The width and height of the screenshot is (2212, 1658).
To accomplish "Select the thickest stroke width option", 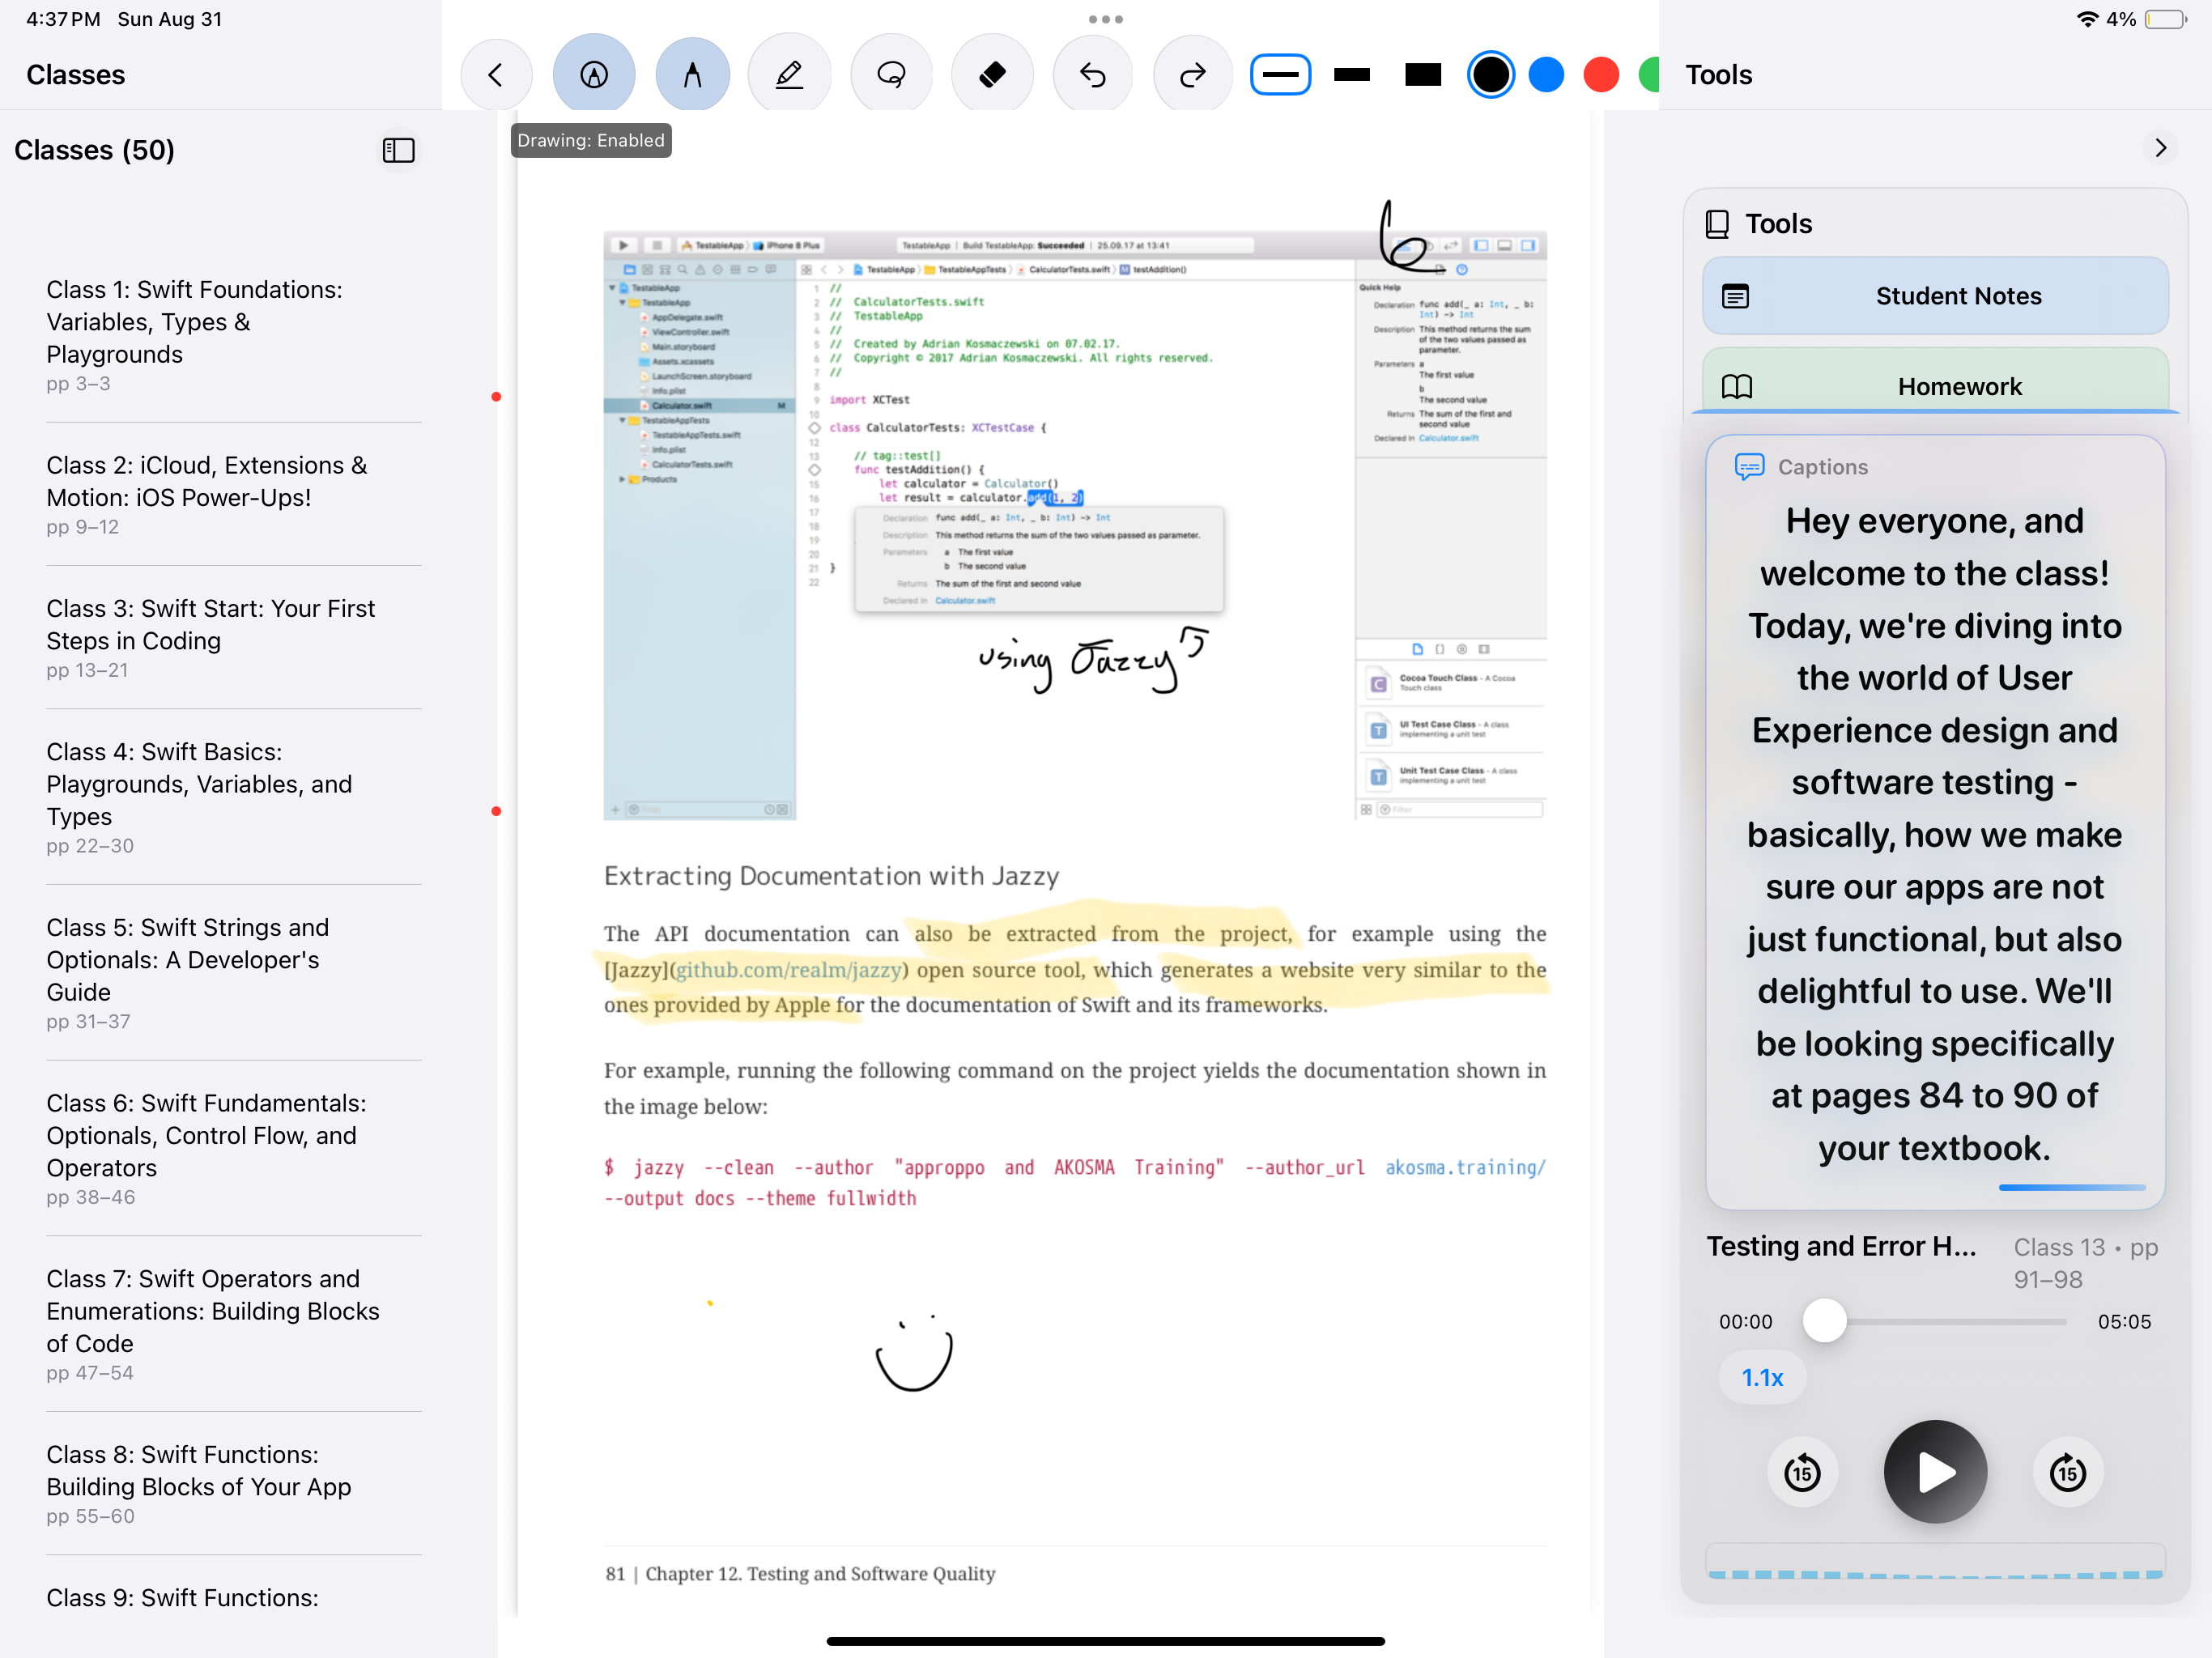I will [x=1422, y=75].
